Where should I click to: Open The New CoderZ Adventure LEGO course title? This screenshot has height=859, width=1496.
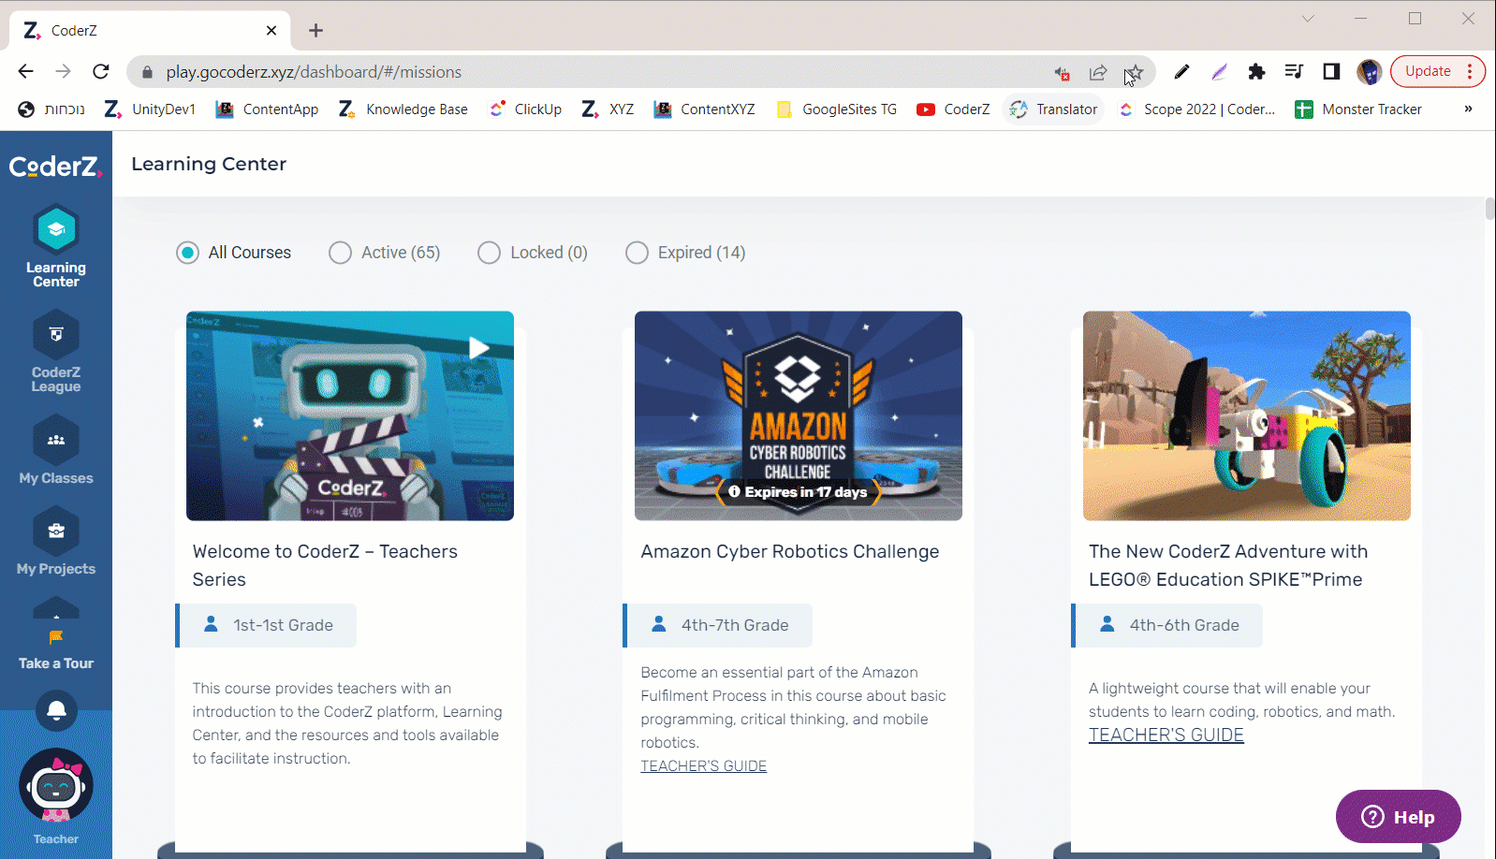point(1228,565)
